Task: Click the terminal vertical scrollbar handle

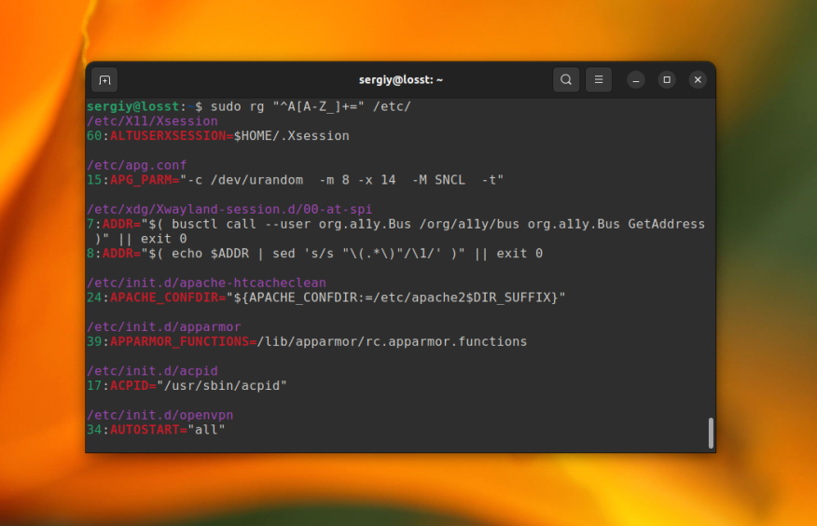Action: pyautogui.click(x=711, y=433)
